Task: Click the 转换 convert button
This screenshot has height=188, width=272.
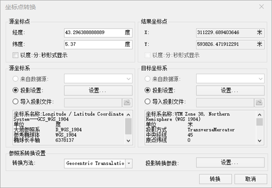Action: [x=215, y=179]
